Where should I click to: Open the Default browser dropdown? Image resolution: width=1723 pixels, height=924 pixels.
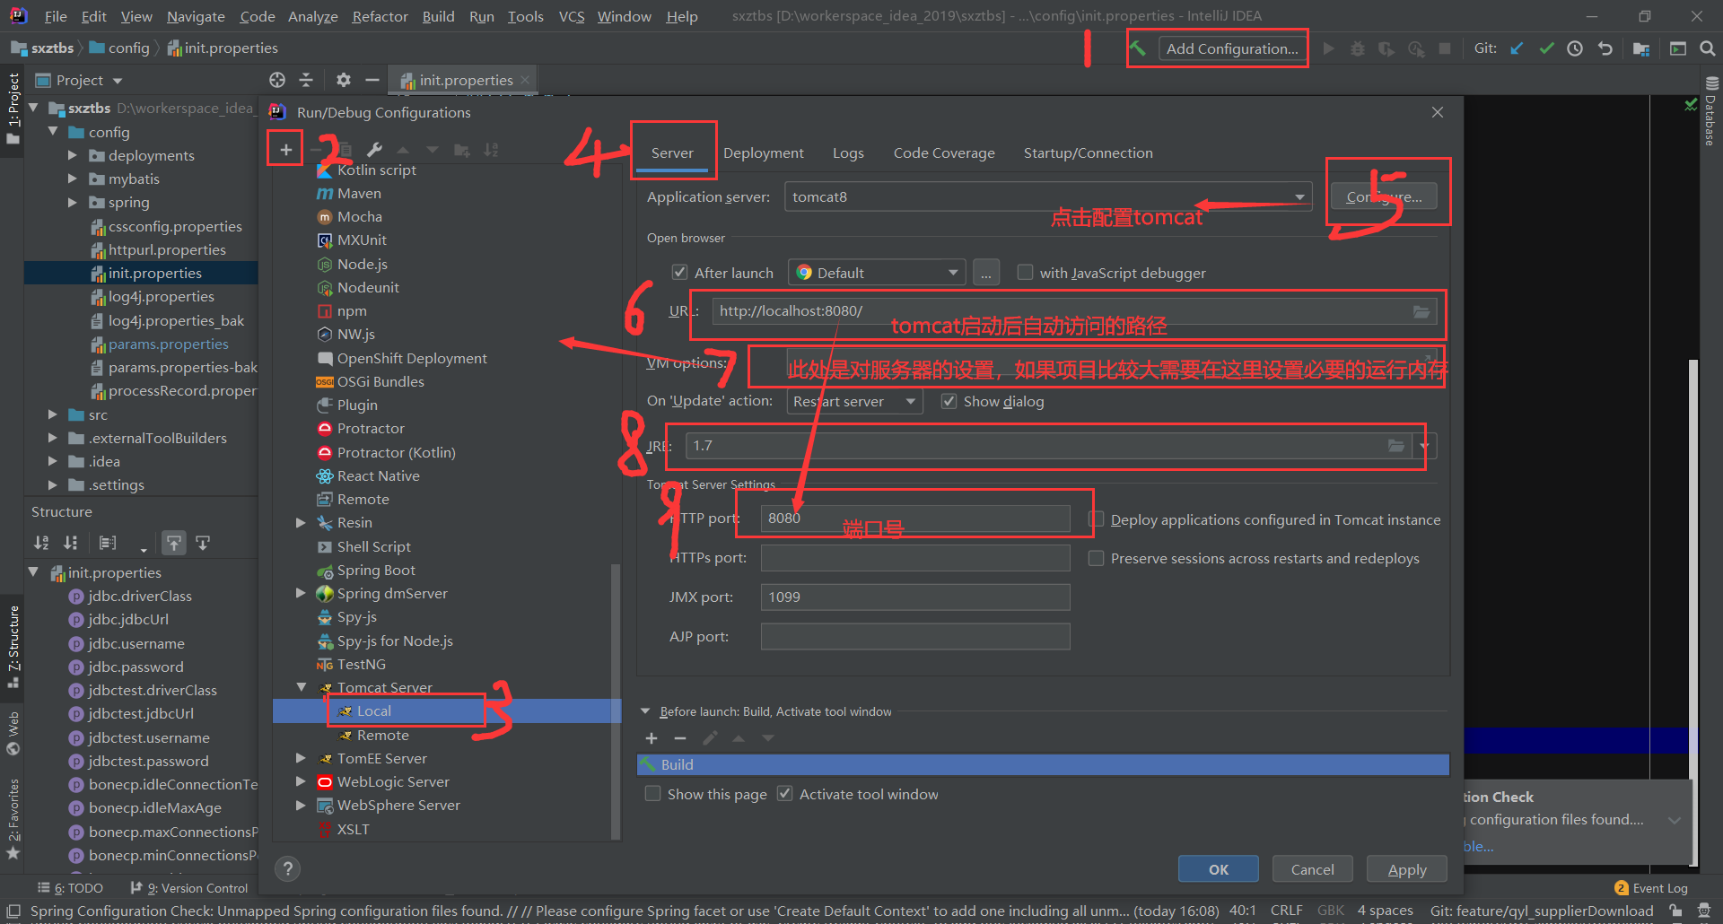point(877,273)
